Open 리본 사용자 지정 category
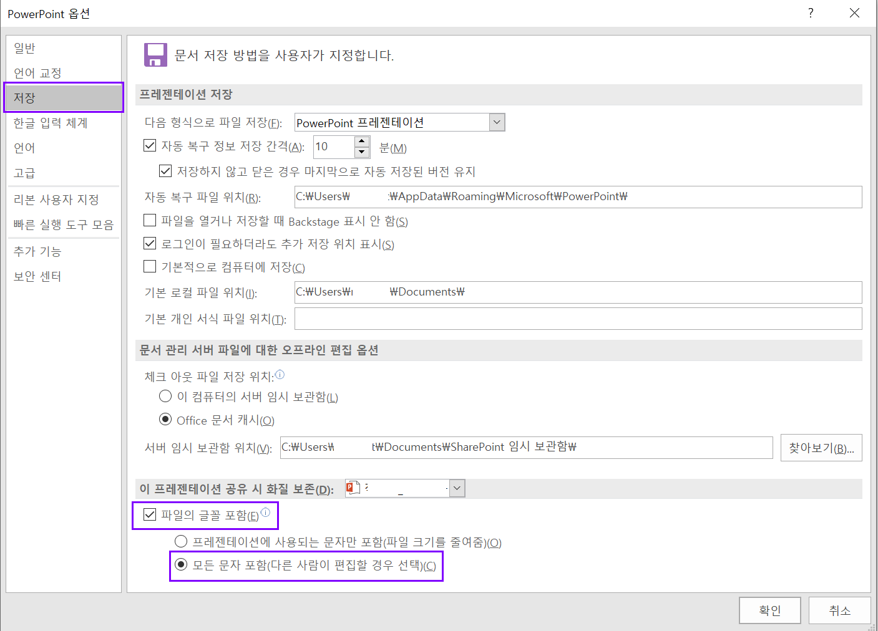Screen dimensions: 878x631 pos(63,200)
